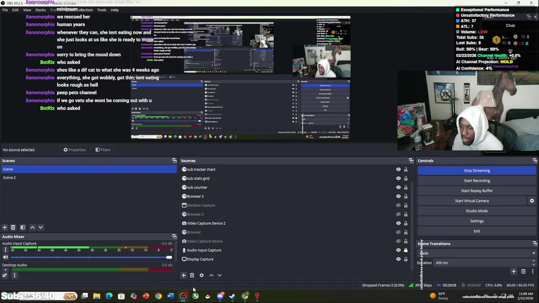The width and height of the screenshot is (539, 303).
Task: Add a new scene with the plus icon
Action: [x=5, y=227]
